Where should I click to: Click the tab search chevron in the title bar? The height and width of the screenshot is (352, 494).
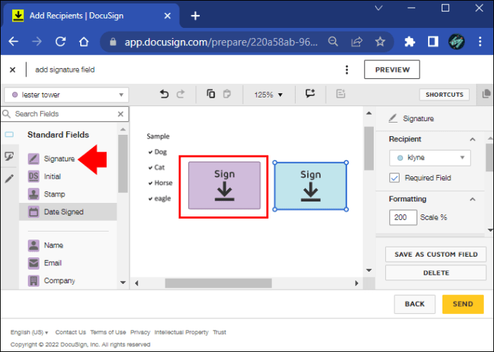click(x=379, y=8)
